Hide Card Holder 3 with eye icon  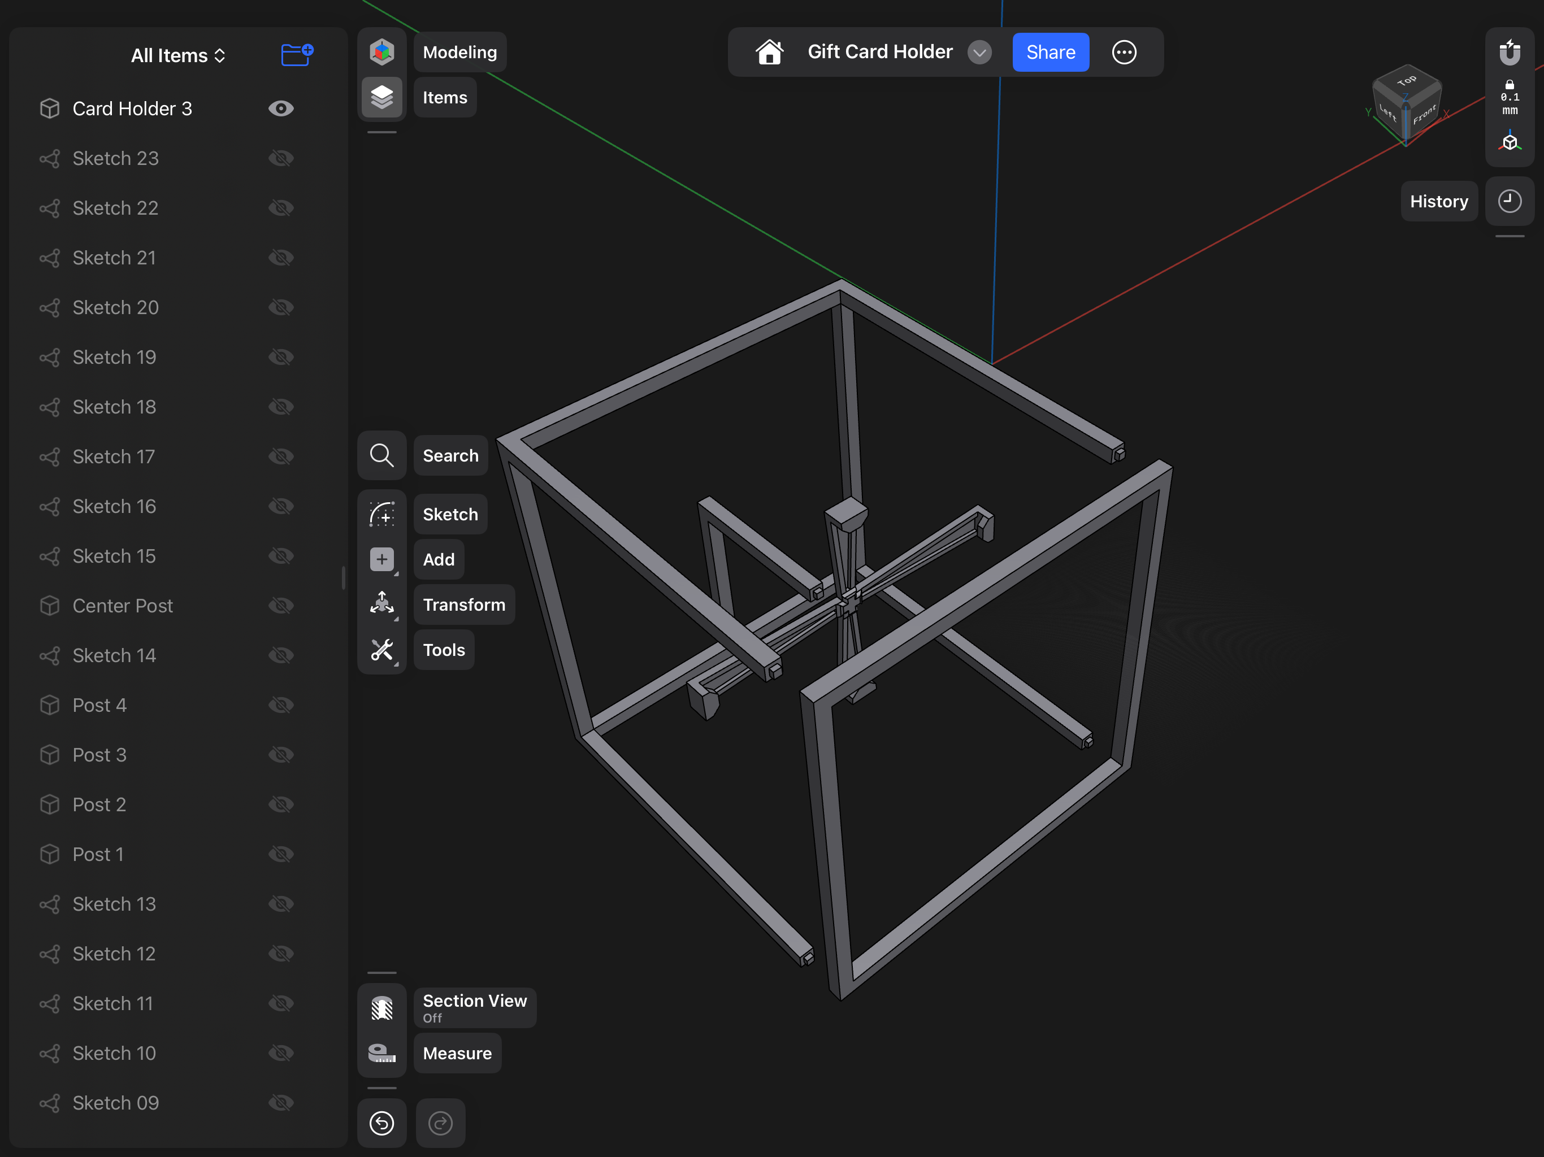tap(281, 108)
